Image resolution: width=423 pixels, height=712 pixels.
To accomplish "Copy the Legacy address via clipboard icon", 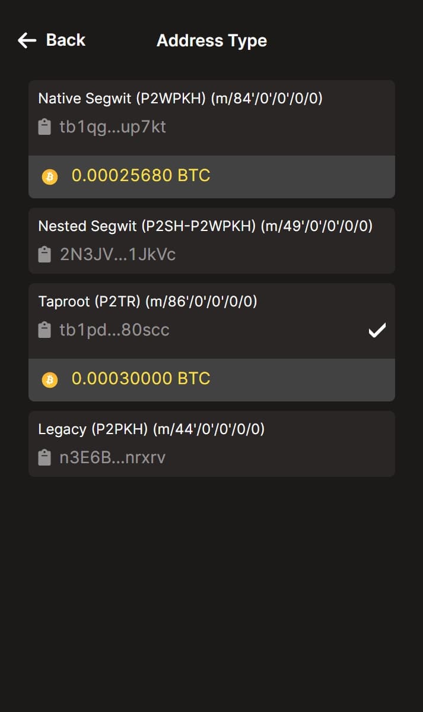I will (44, 457).
